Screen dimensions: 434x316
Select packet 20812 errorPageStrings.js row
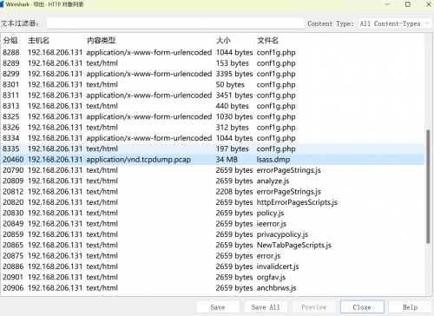tap(213, 192)
